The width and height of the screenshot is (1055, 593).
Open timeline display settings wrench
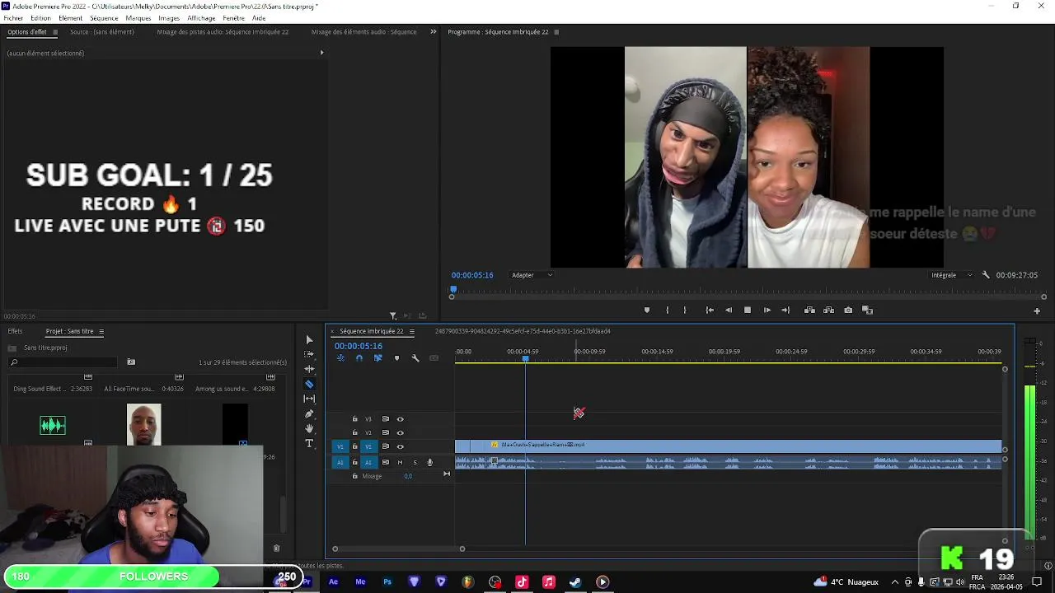pos(415,358)
